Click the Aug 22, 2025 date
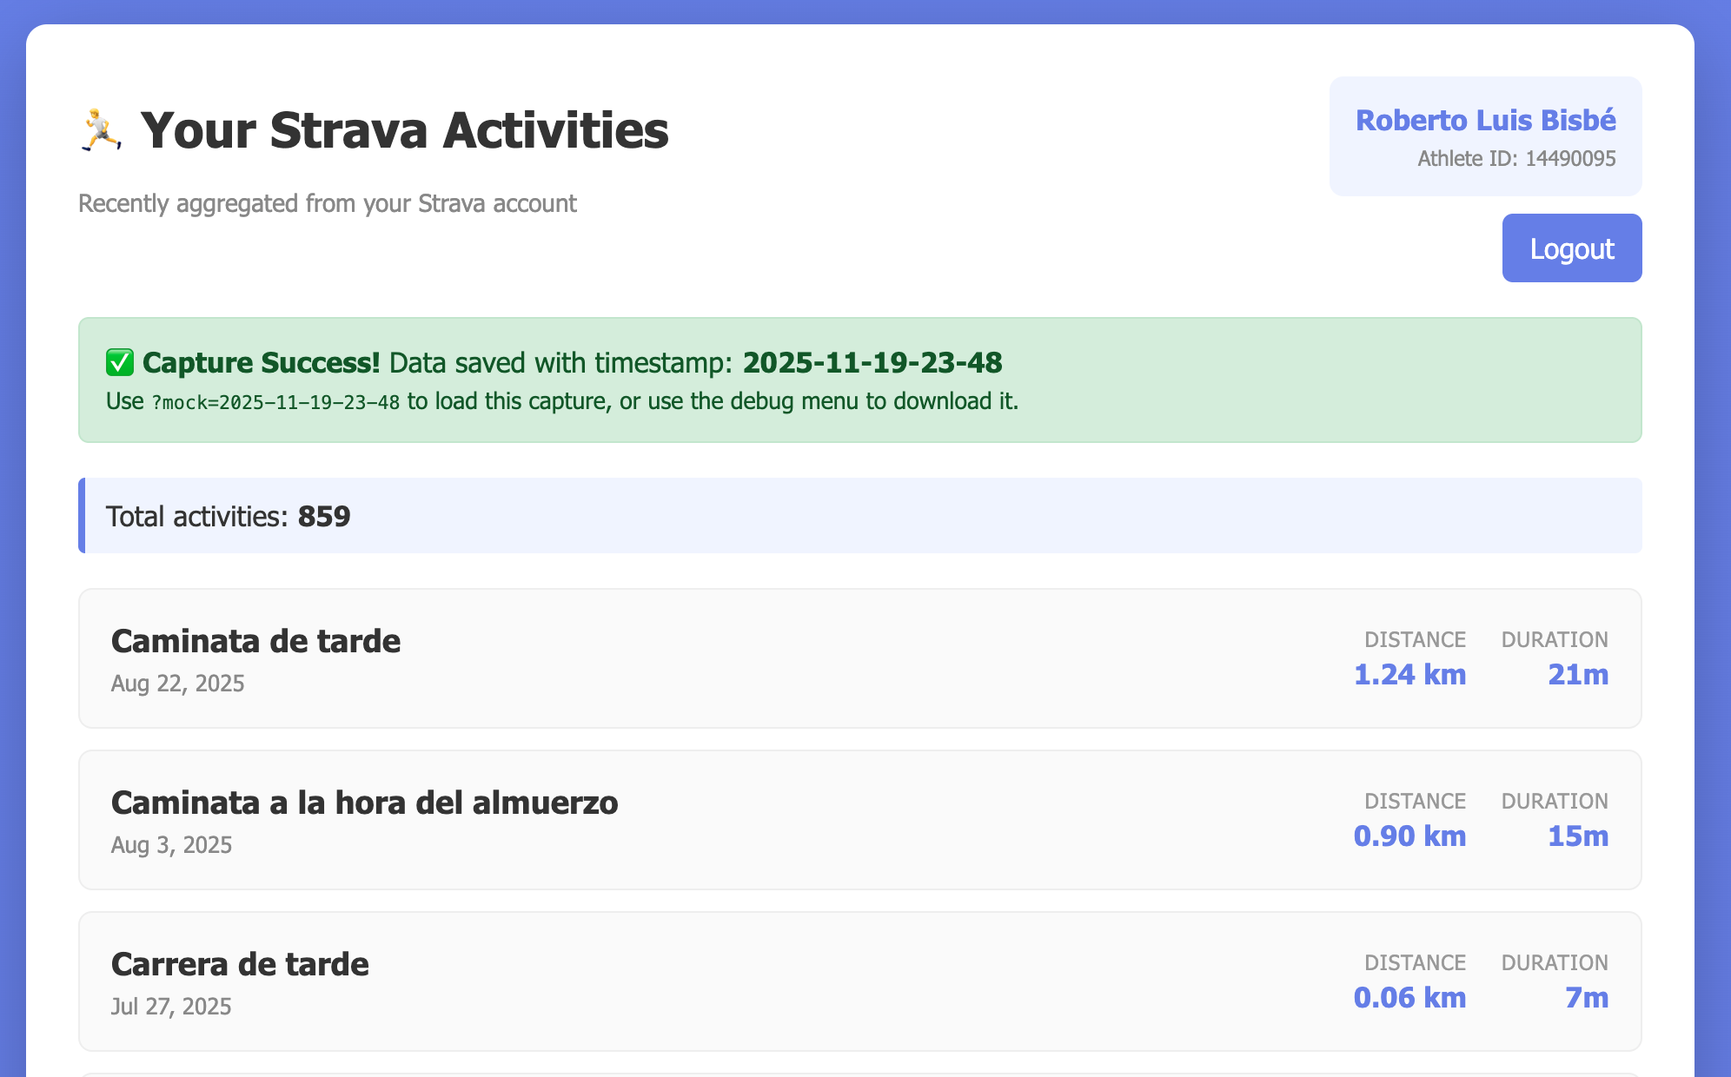 pos(177,684)
